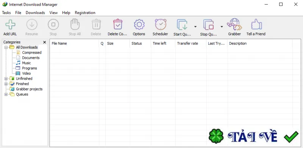Click the All Downloads open folder icon
The image size is (303, 148).
(12, 47)
